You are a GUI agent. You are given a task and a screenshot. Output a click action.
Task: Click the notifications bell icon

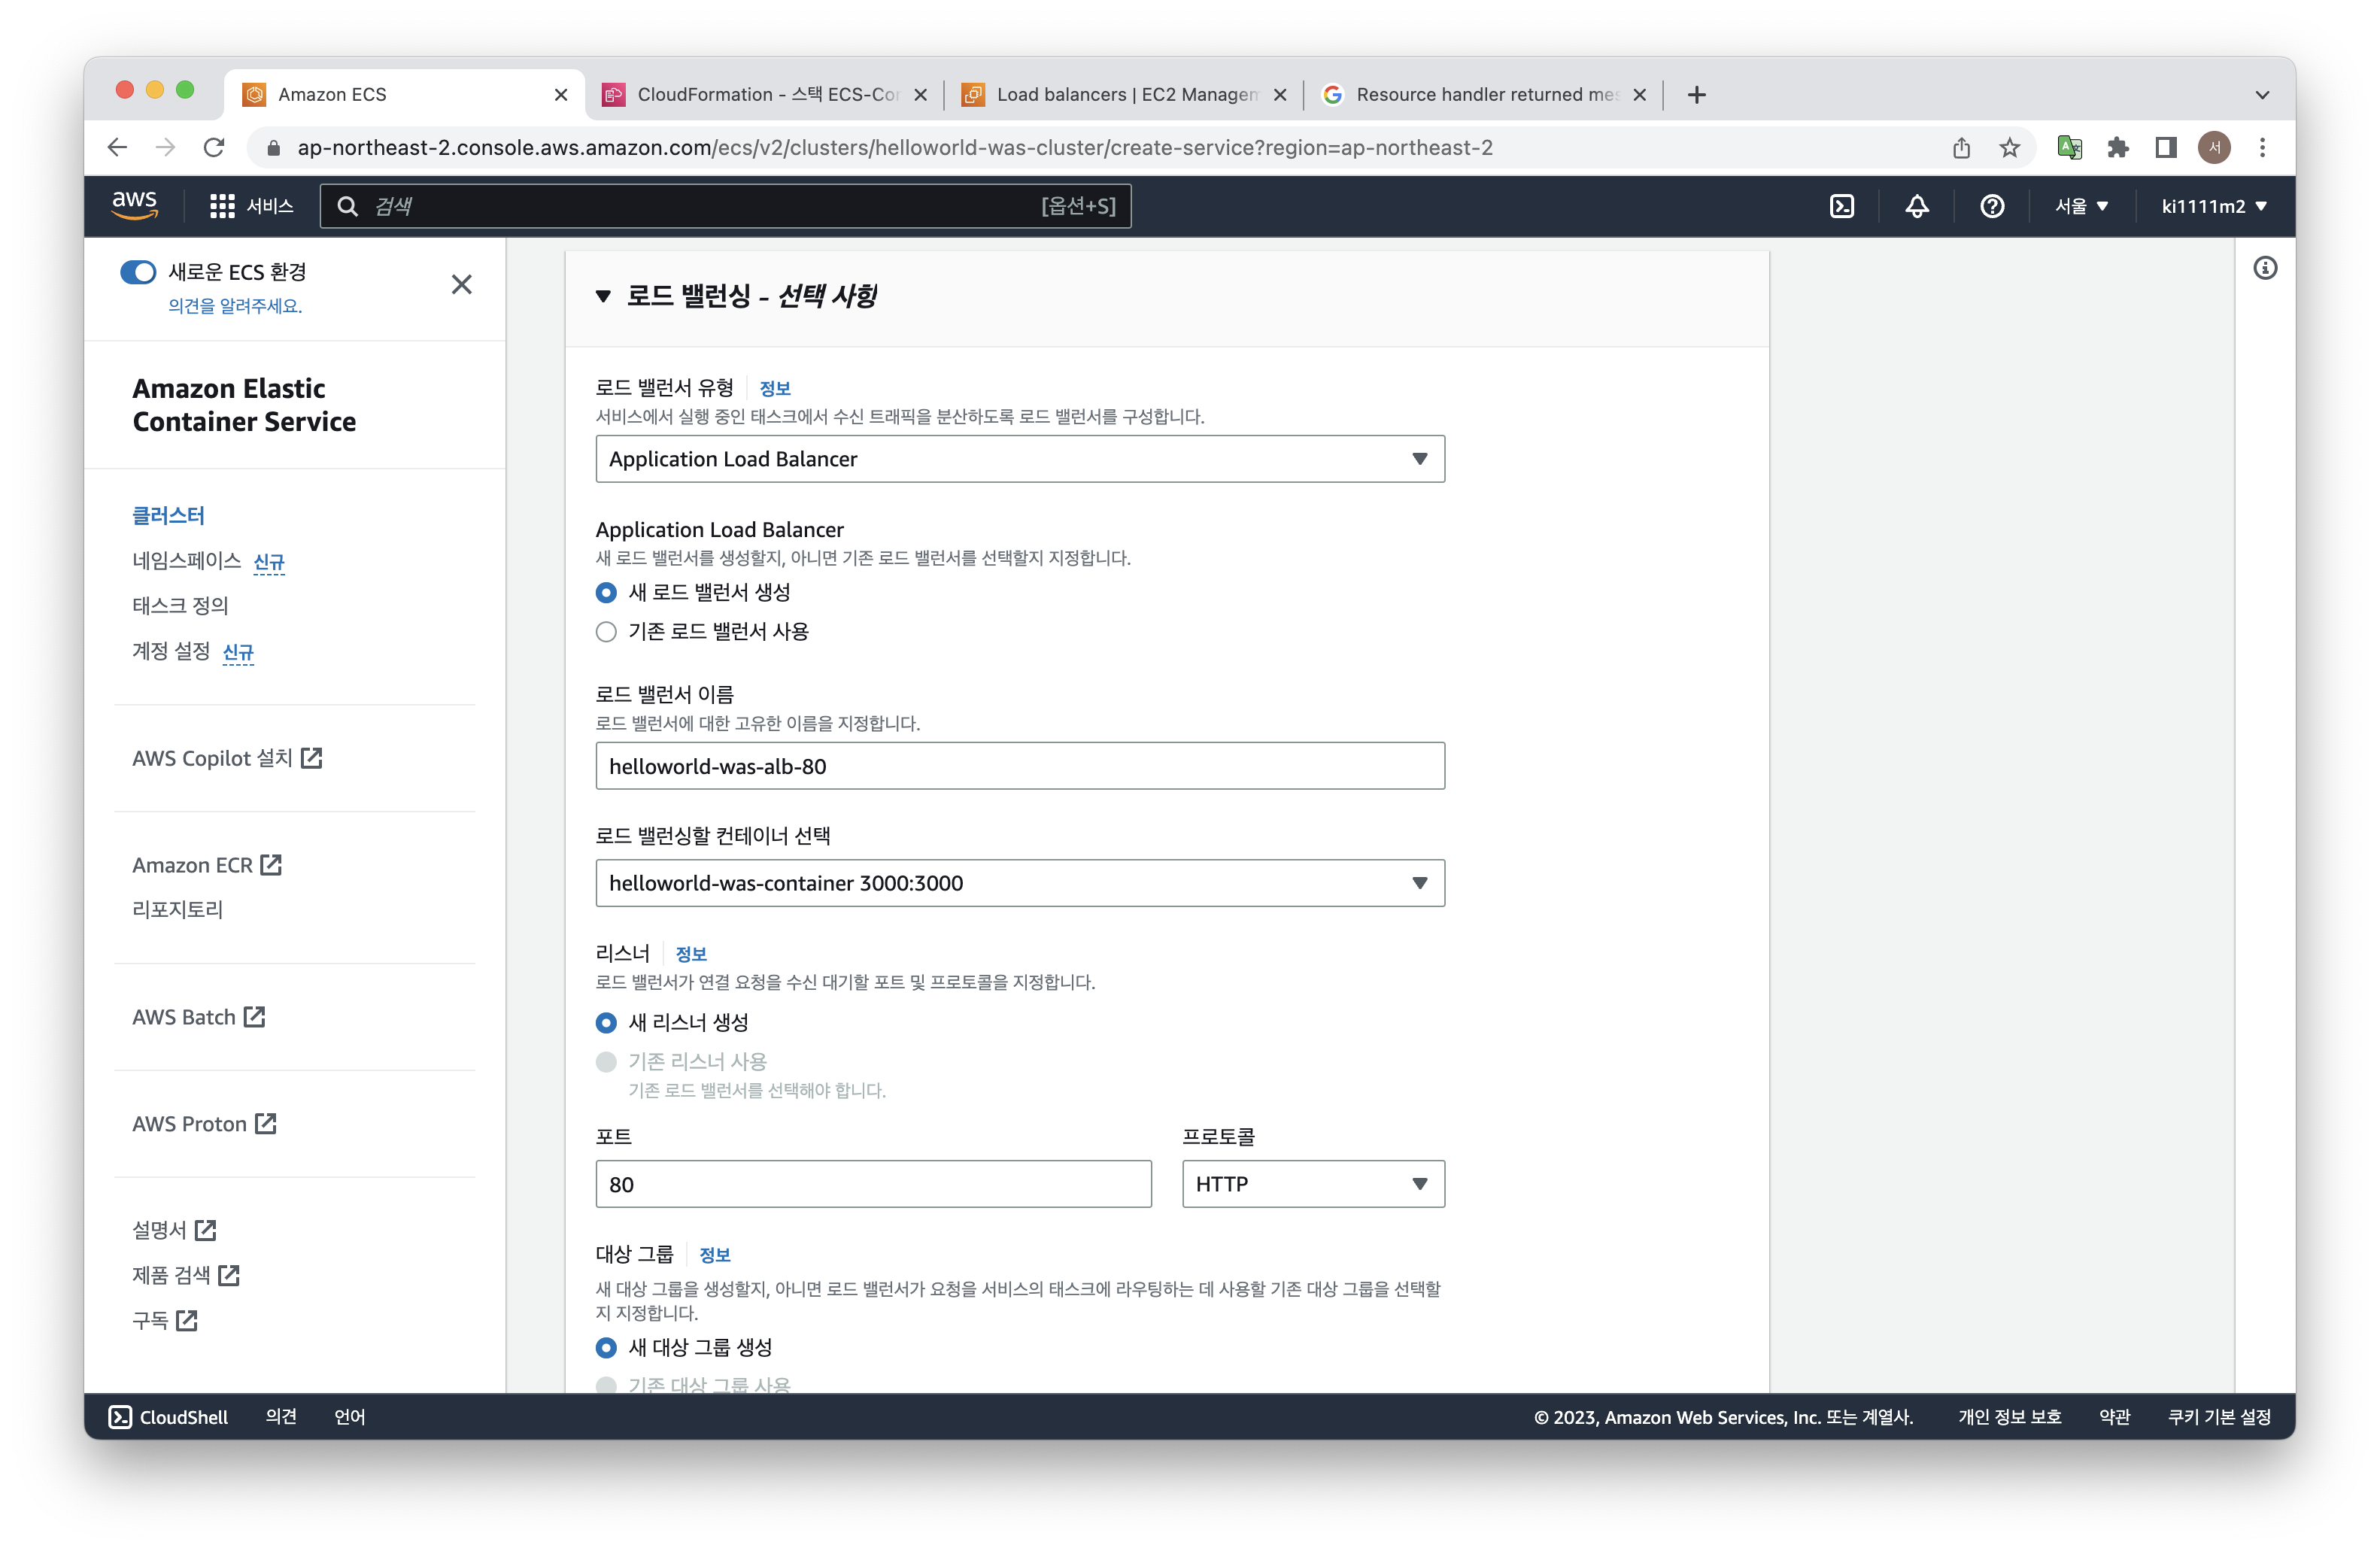pos(1916,206)
